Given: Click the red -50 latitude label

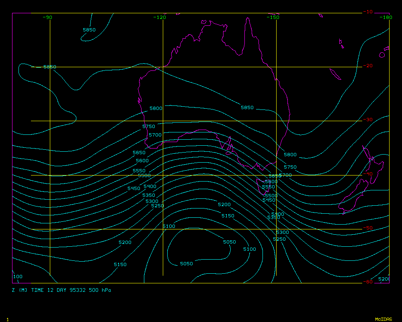Looking at the screenshot, I should coord(367,228).
